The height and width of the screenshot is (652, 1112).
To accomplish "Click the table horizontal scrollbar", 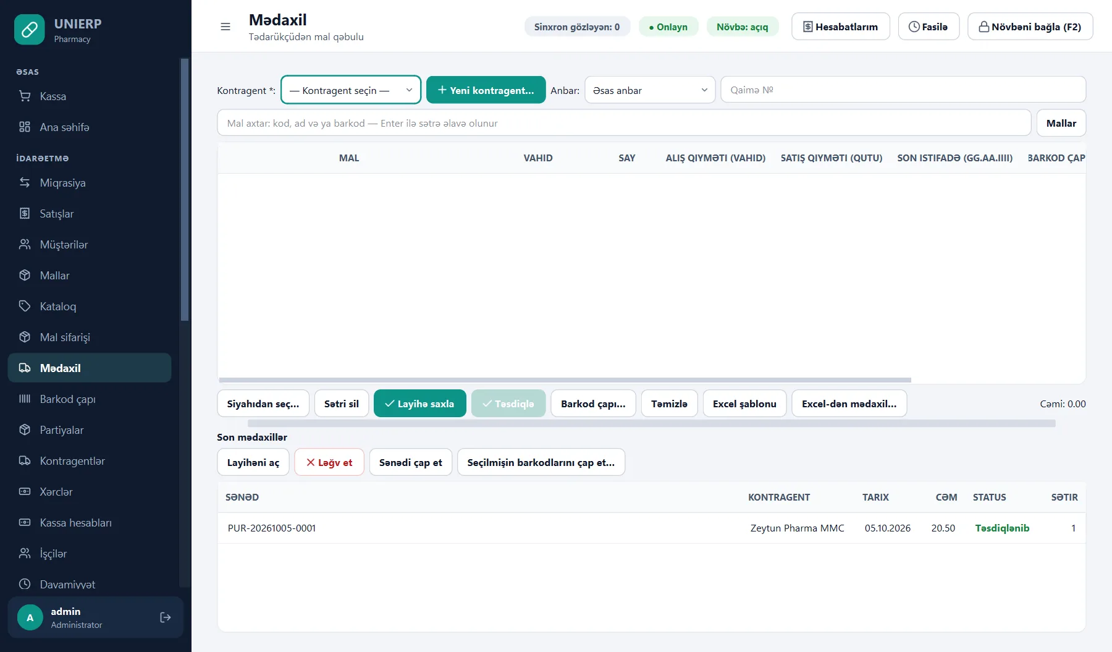I will coord(565,380).
